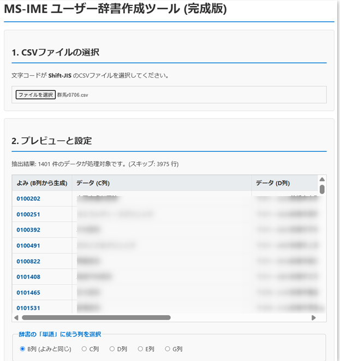Click the 抽出結果 1401 件 summary text
340x361 pixels.
coord(95,164)
